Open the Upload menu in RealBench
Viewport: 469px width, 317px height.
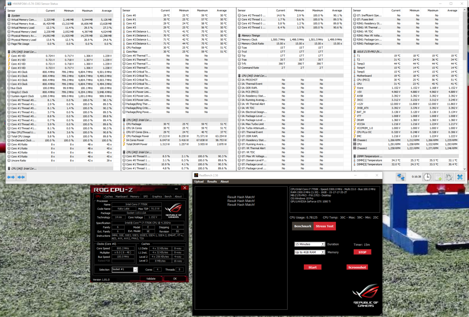pyautogui.click(x=199, y=182)
